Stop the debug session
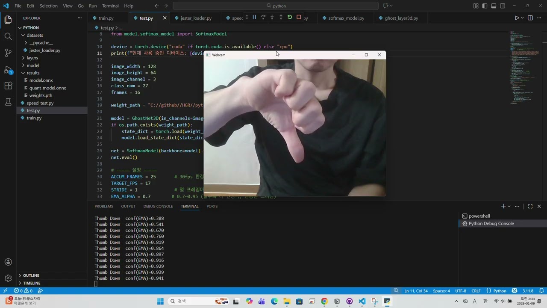Screen dimensions: 547x308 coord(299,17)
